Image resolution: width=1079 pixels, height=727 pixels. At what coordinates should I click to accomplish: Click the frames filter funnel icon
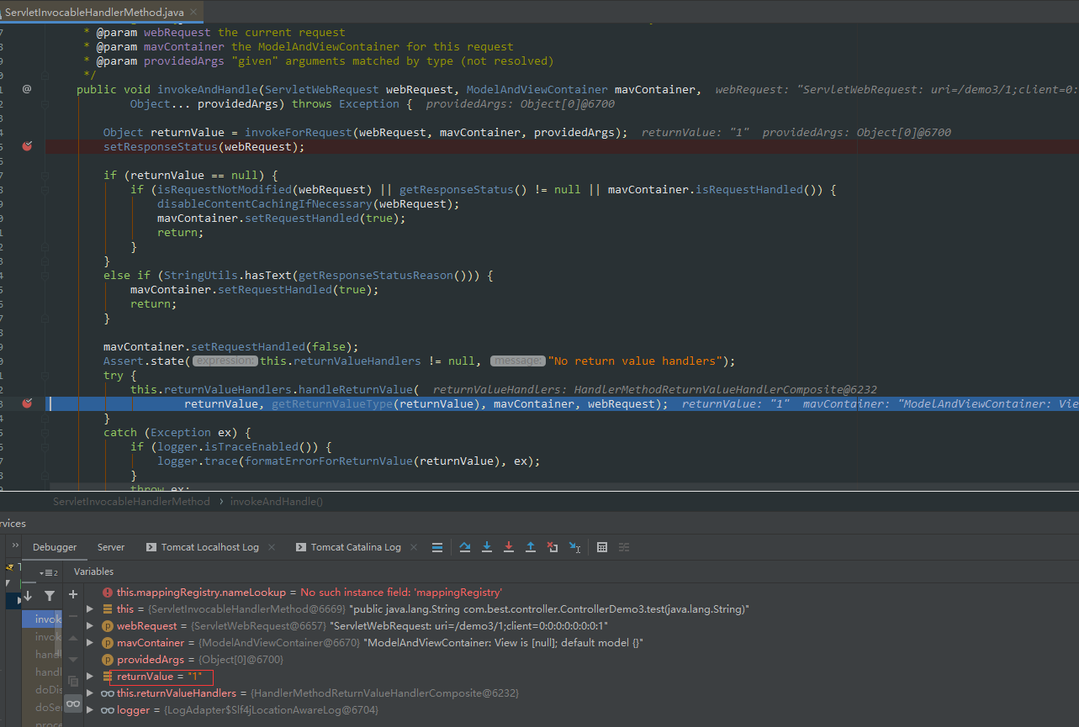[x=50, y=596]
